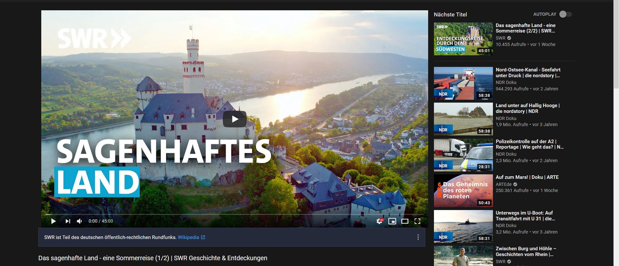Image resolution: width=619 pixels, height=266 pixels.
Task: Click NDR Doku channel under Nord-Ostsee-Kanal
Action: point(506,82)
